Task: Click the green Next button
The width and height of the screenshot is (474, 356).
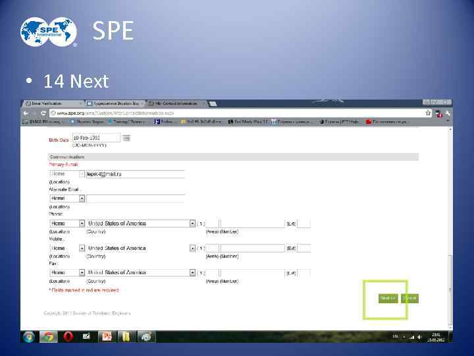Action: [x=388, y=298]
